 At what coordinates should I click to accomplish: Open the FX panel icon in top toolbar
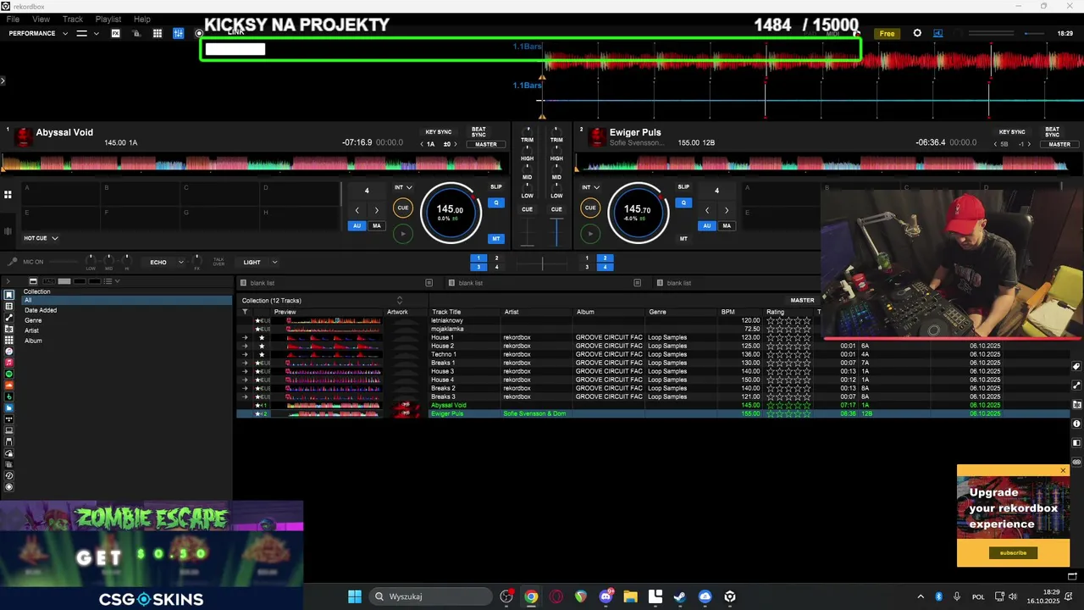click(x=115, y=33)
